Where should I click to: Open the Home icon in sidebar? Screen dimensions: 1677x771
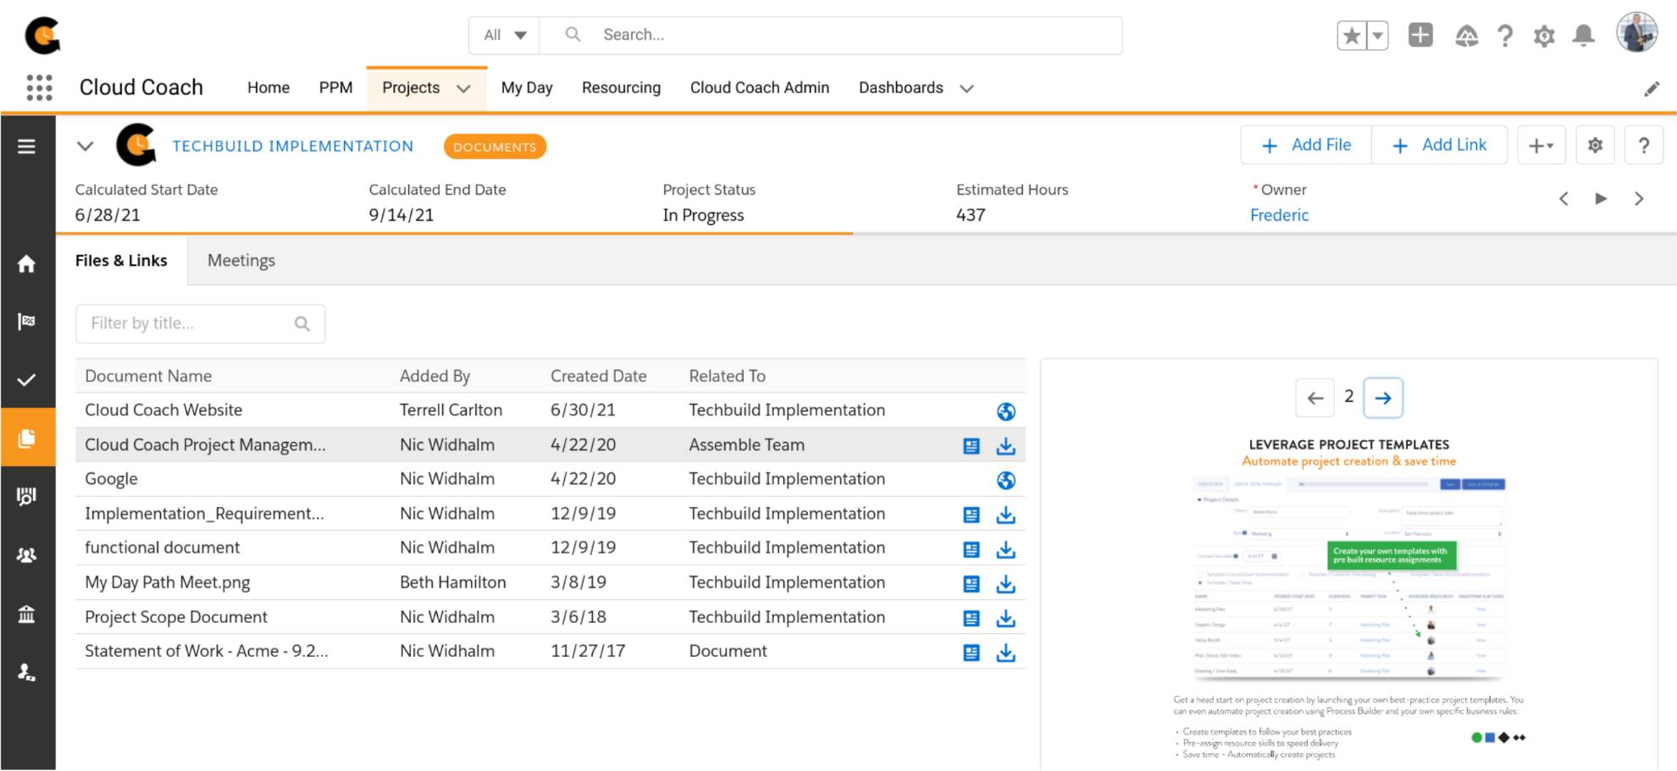tap(27, 264)
